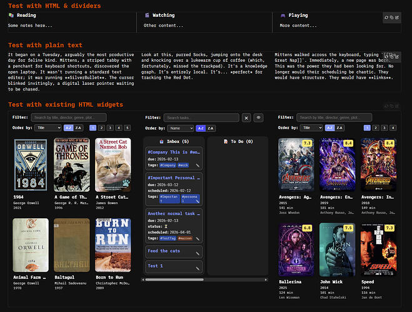Click the John Wick movie poster
412x312 pixels.
[337, 250]
